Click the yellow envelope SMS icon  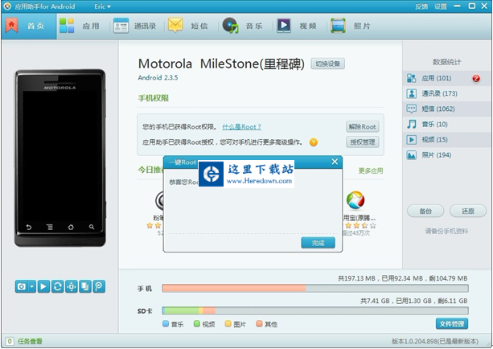point(175,25)
